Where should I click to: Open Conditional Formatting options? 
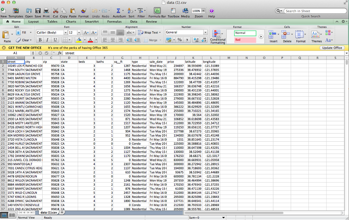(217, 36)
